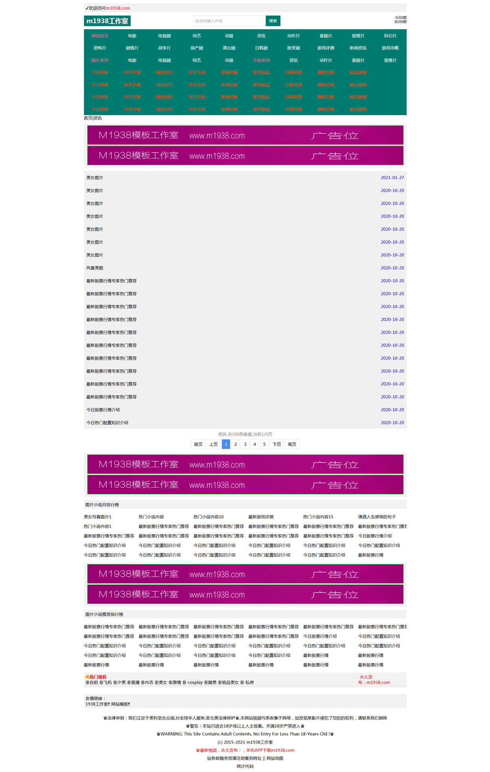
Task: Go to page 2 in pagination
Action: (x=235, y=444)
